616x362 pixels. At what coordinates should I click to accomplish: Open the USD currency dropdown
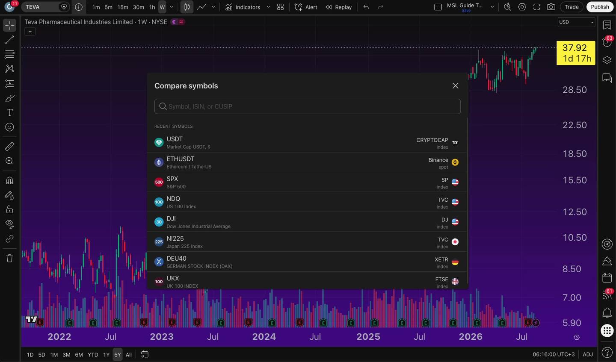[576, 22]
